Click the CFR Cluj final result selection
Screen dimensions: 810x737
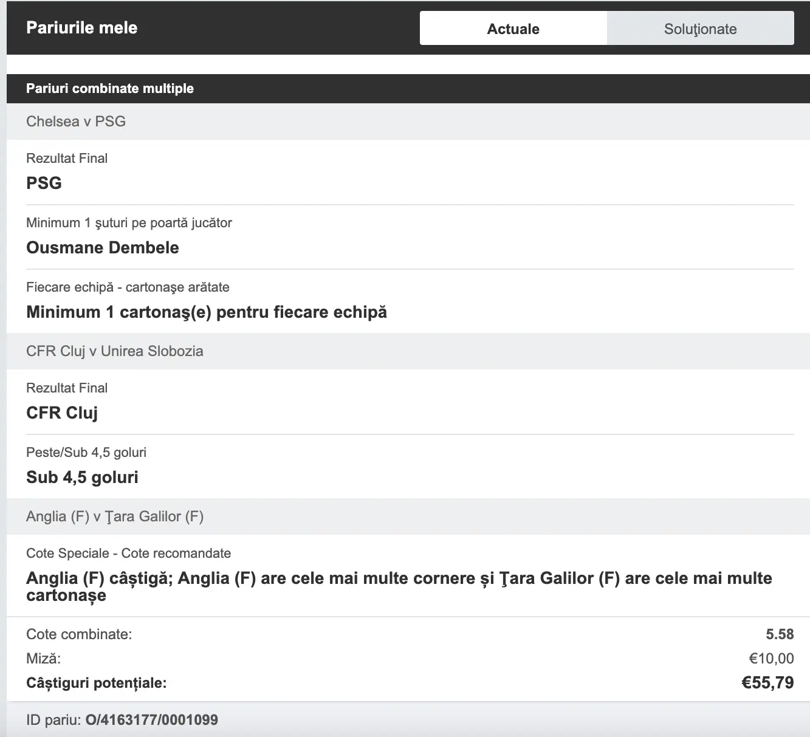pyautogui.click(x=62, y=413)
